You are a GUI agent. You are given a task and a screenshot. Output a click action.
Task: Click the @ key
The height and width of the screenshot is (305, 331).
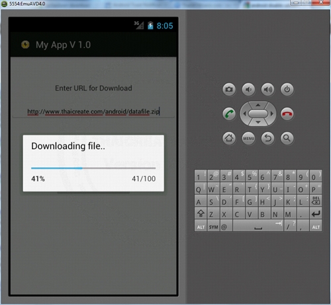coord(226,226)
